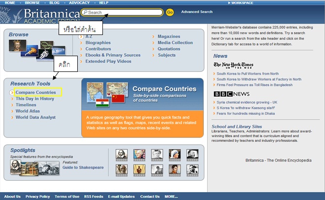Open the top-row rightmost spotlight portrait icon
Image resolution: width=325 pixels, height=200 pixels.
pyautogui.click(x=193, y=155)
